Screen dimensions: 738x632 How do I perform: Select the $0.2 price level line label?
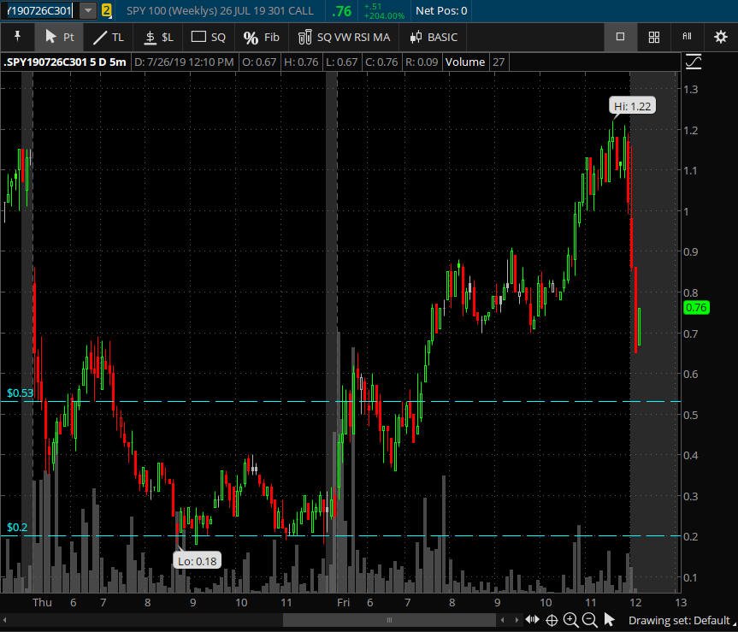[x=17, y=528]
